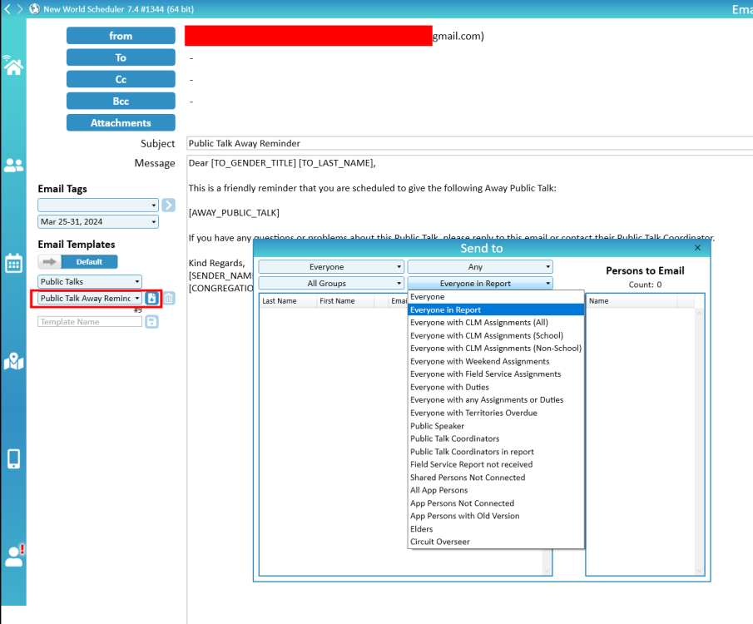Open the calendar schedule icon in sidebar
The height and width of the screenshot is (624, 753).
click(13, 264)
